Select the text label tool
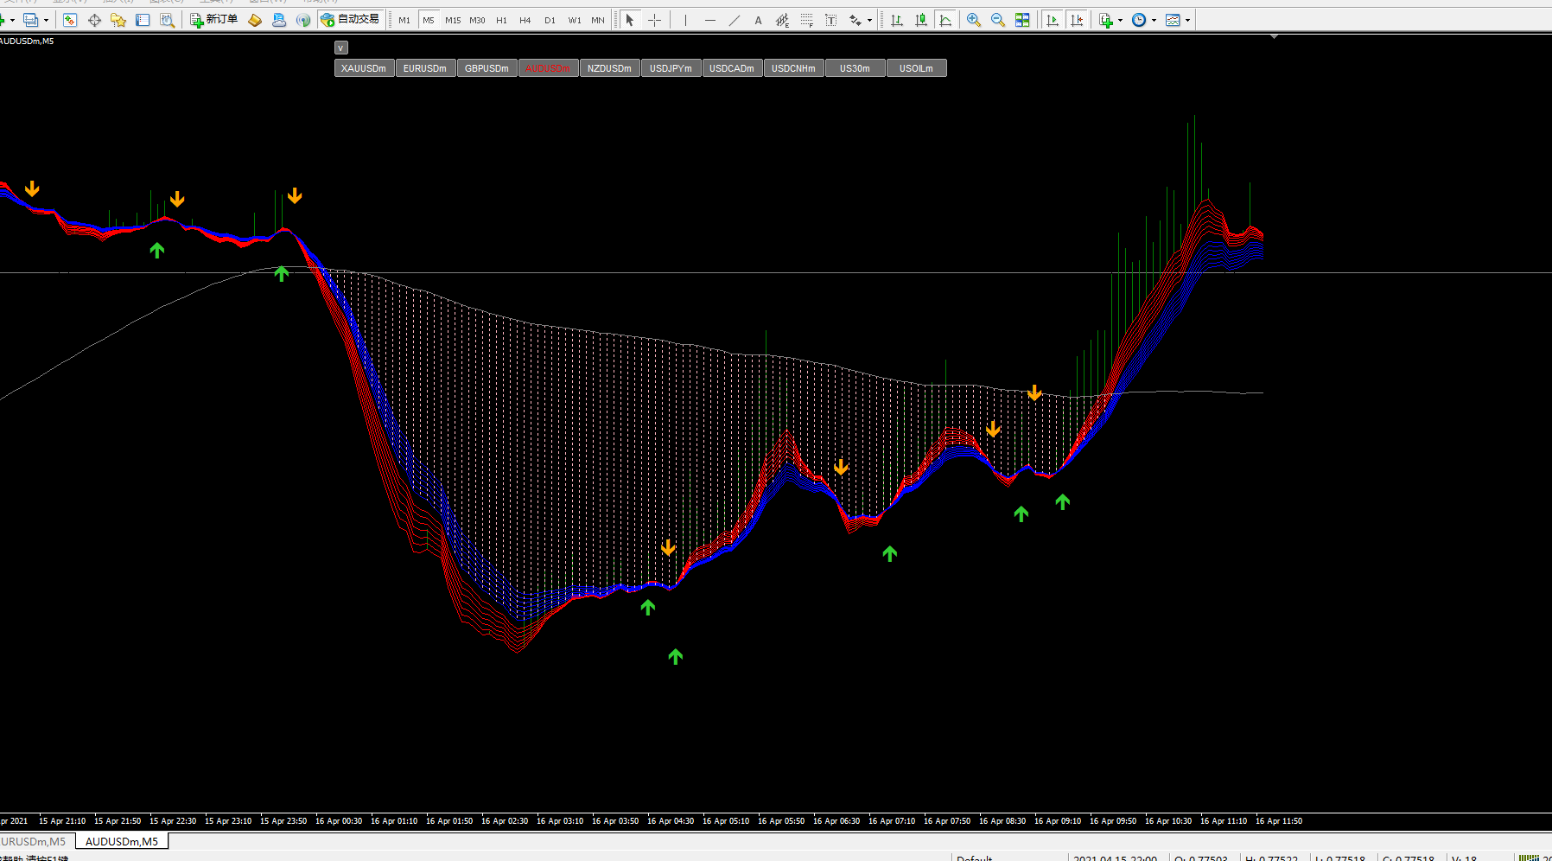This screenshot has height=861, width=1552. pos(830,20)
